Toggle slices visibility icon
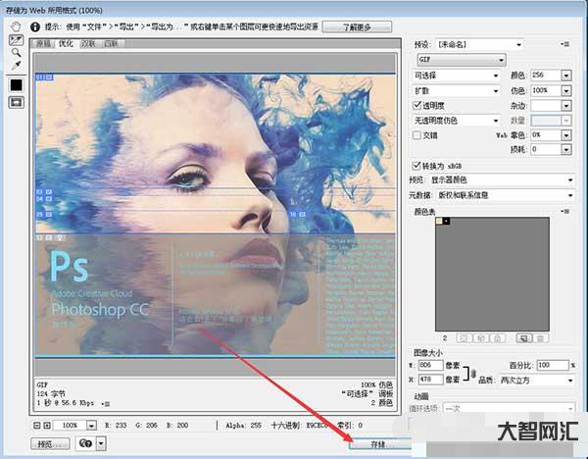Image resolution: width=588 pixels, height=459 pixels. [x=16, y=102]
